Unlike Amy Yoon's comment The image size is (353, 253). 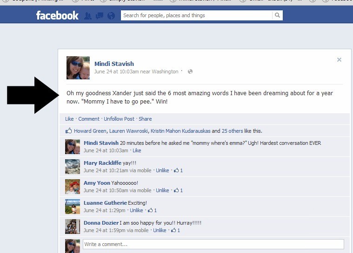coord(162,190)
